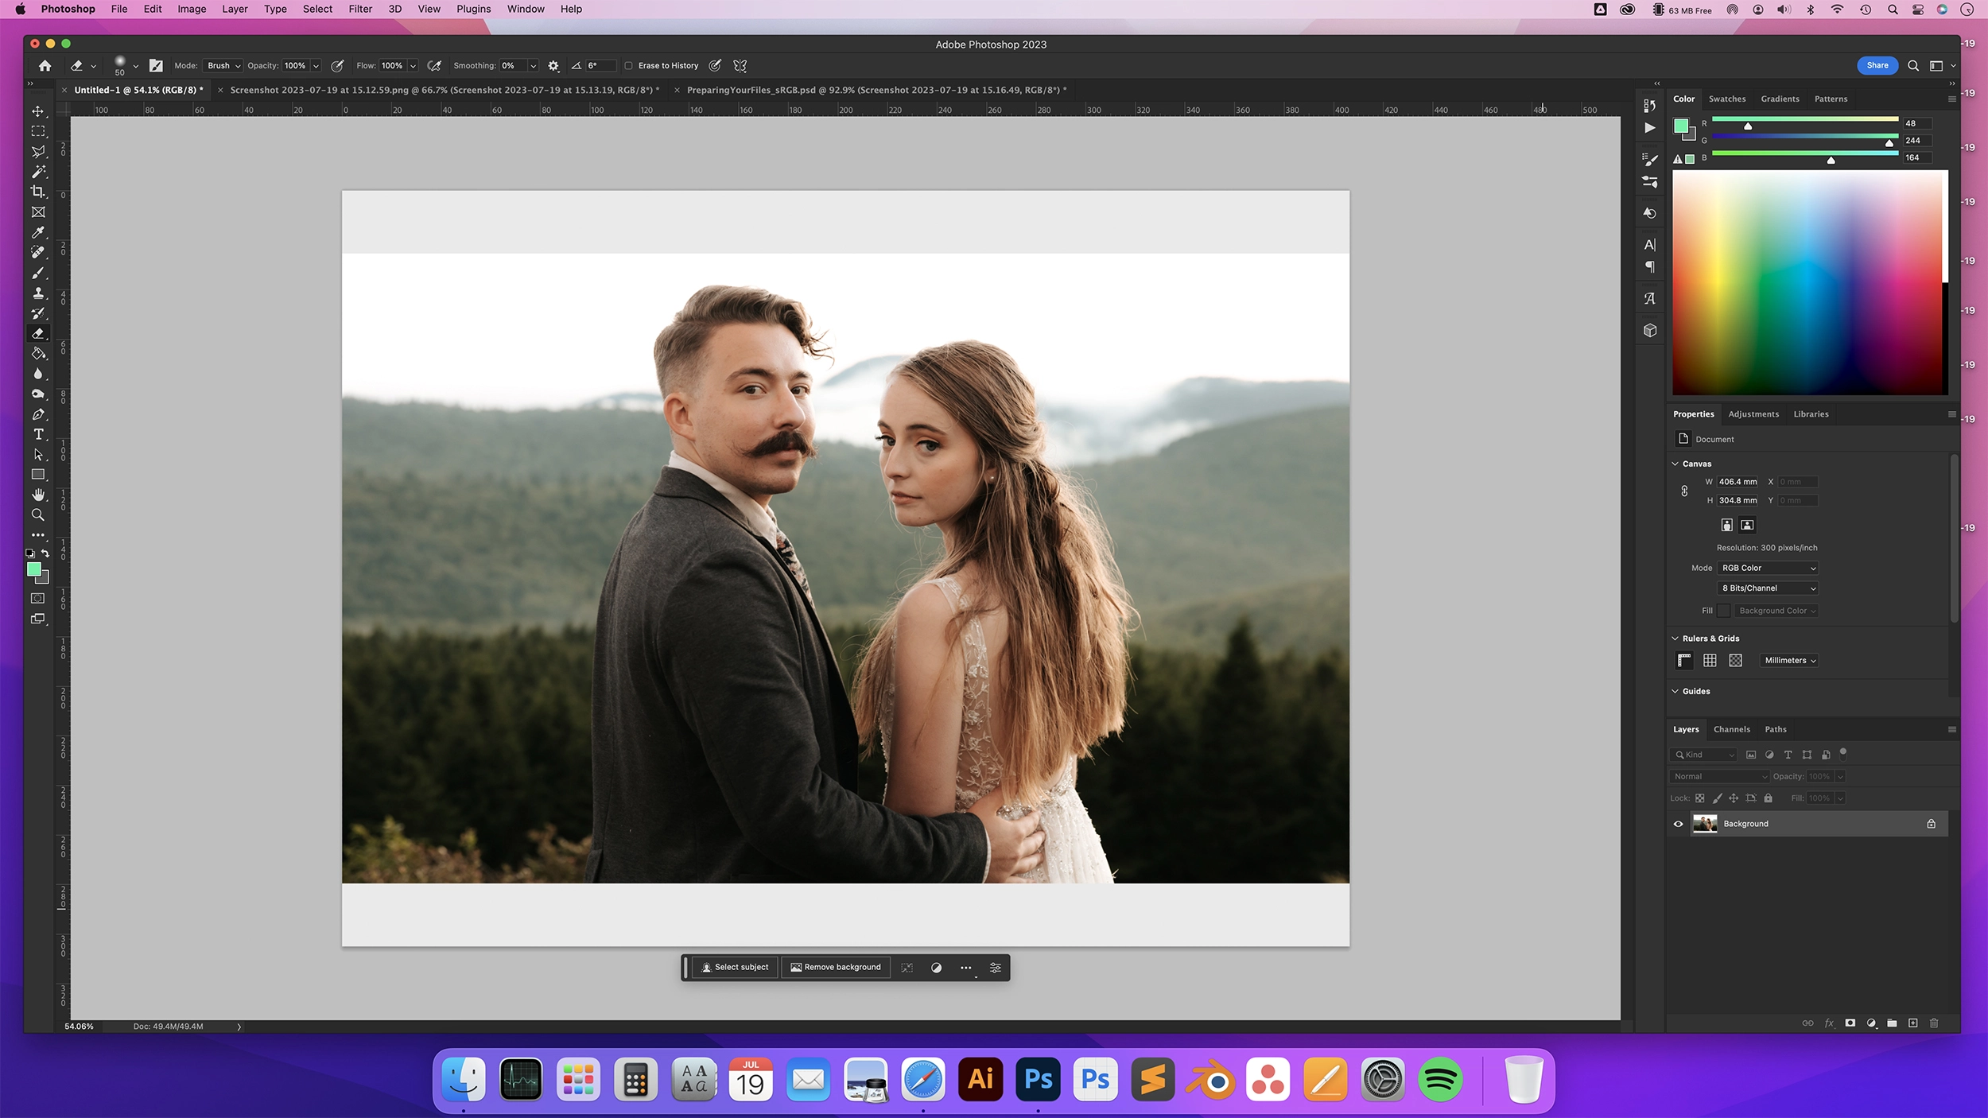Image resolution: width=1988 pixels, height=1118 pixels.
Task: Open the Opacity 100% dropdown arrow
Action: click(x=316, y=66)
